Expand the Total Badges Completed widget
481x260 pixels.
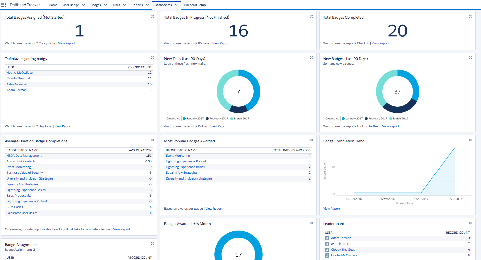[471, 16]
